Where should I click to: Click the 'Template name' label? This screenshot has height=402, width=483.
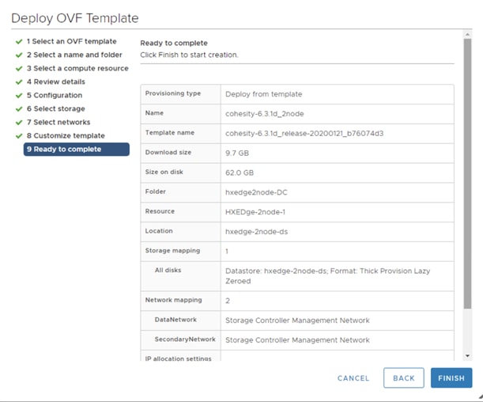[x=170, y=133]
